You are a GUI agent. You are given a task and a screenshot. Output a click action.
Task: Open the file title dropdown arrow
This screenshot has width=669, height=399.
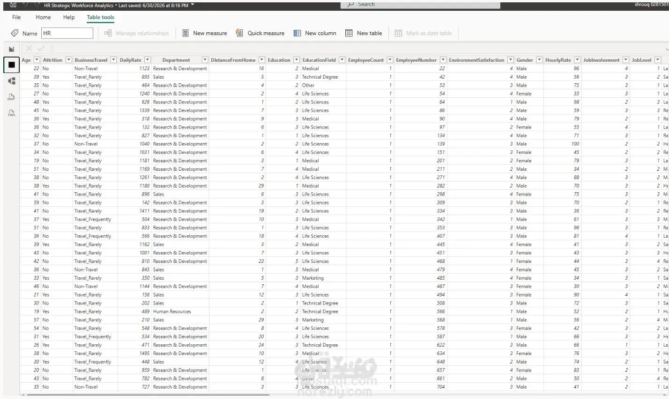193,5
